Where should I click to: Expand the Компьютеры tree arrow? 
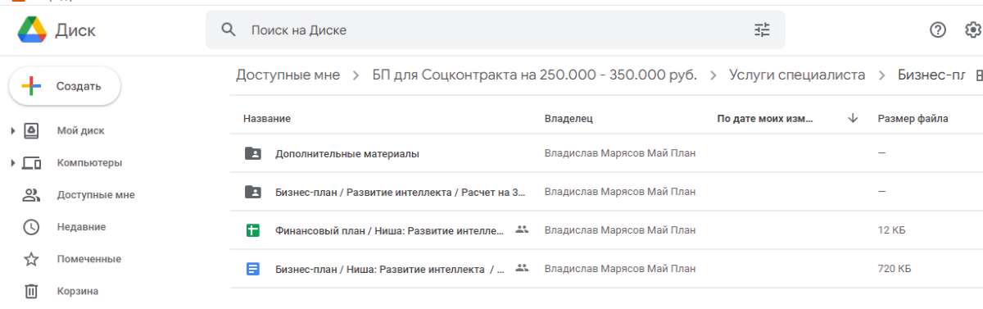[x=12, y=163]
